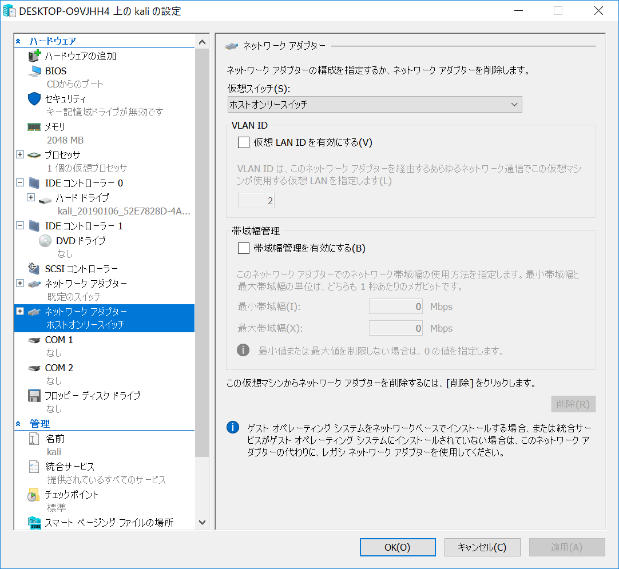Click the COM 1 port icon
This screenshot has height=569, width=619.
tap(35, 340)
